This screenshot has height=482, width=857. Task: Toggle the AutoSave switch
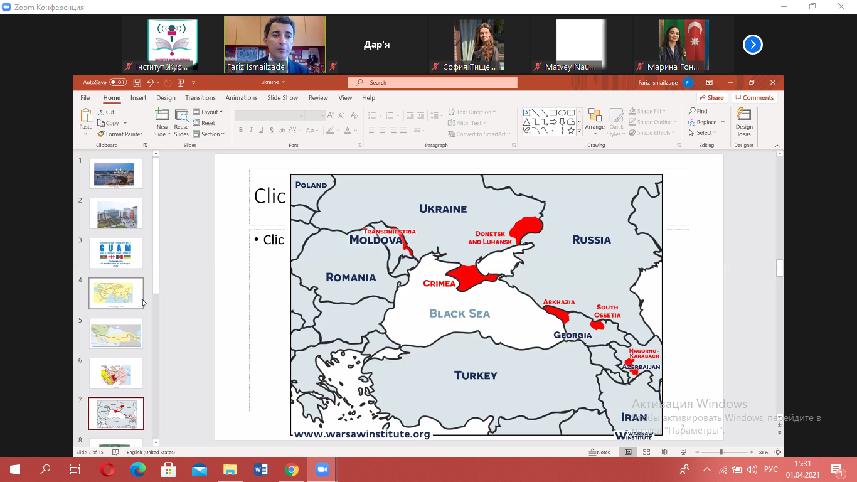tap(117, 82)
